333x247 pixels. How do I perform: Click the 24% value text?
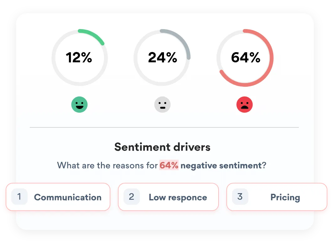tap(162, 58)
